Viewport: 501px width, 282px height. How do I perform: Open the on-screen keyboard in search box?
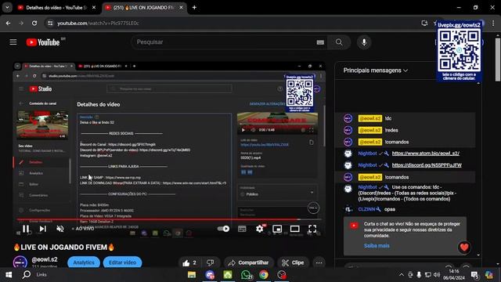pos(320,42)
